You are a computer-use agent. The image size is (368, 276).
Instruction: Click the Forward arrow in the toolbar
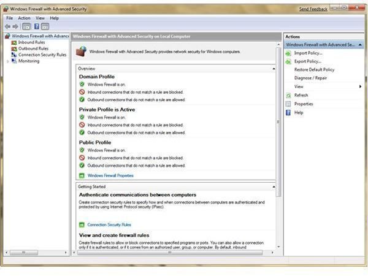[15, 26]
